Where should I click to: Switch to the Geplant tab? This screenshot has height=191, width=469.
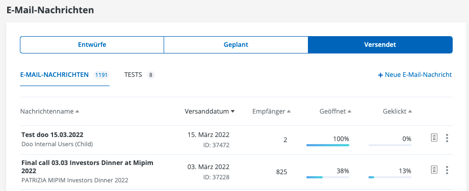click(x=236, y=45)
